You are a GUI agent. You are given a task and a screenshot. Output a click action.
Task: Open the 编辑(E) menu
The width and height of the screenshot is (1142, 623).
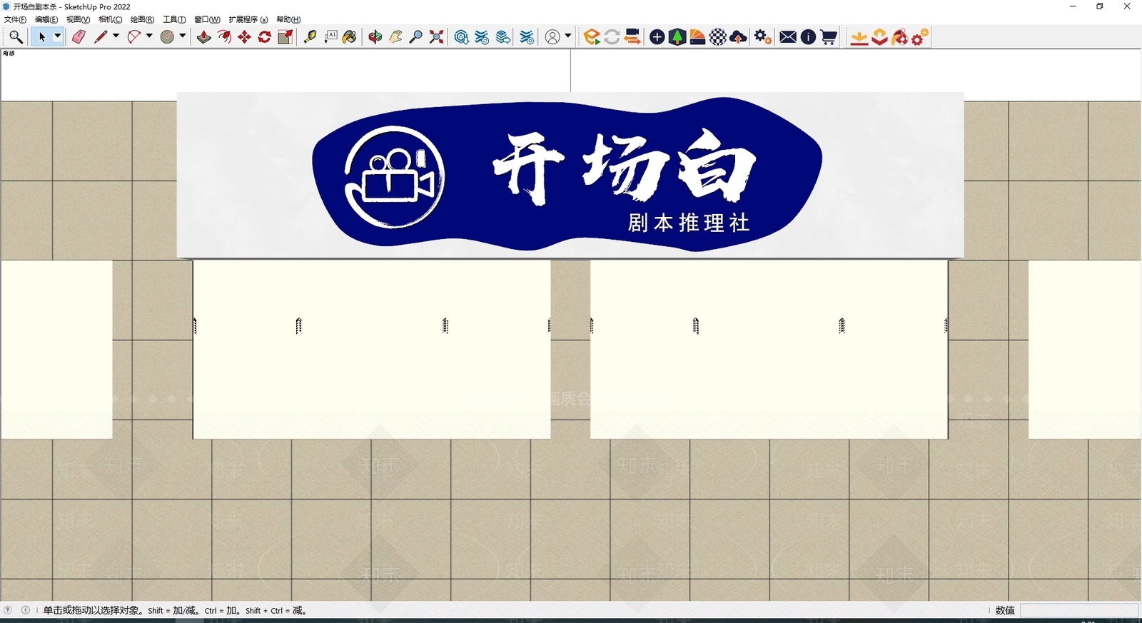[46, 19]
